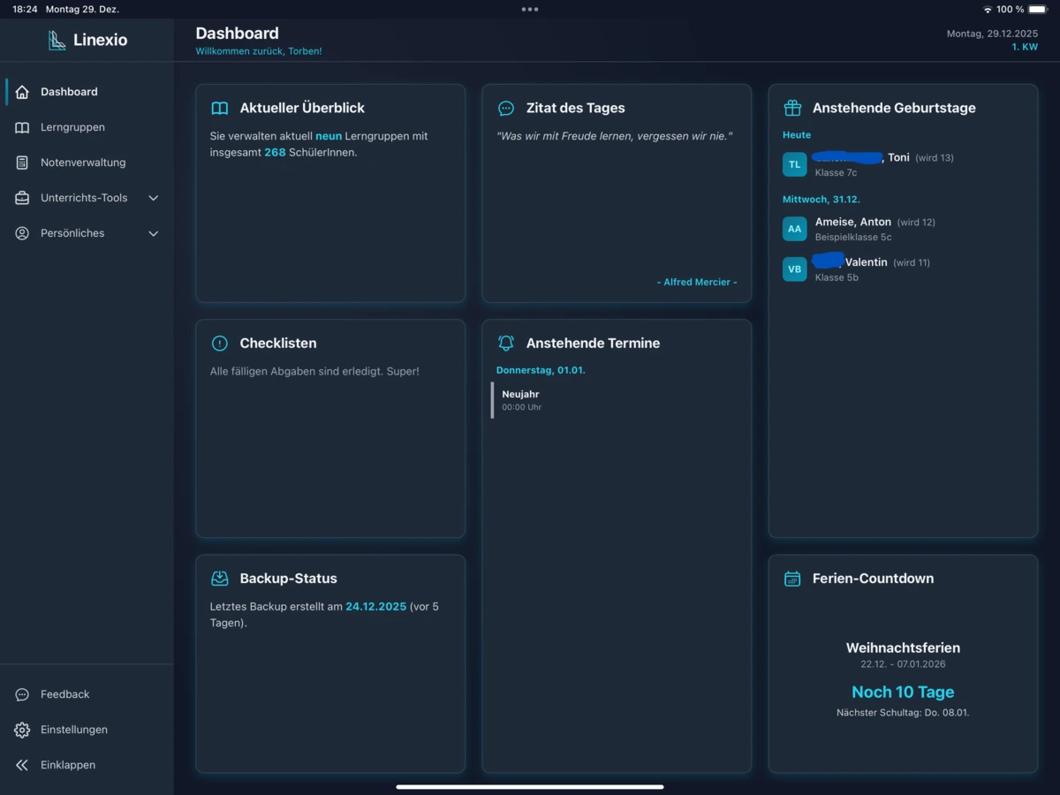Viewport: 1060px width, 795px height.
Task: Click the Dashboard home icon
Action: point(22,92)
